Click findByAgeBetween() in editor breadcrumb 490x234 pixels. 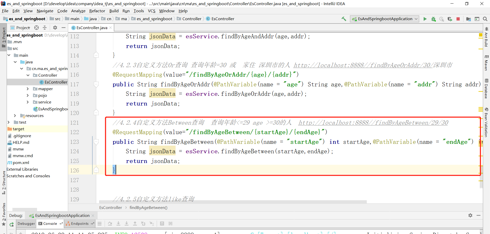148,207
